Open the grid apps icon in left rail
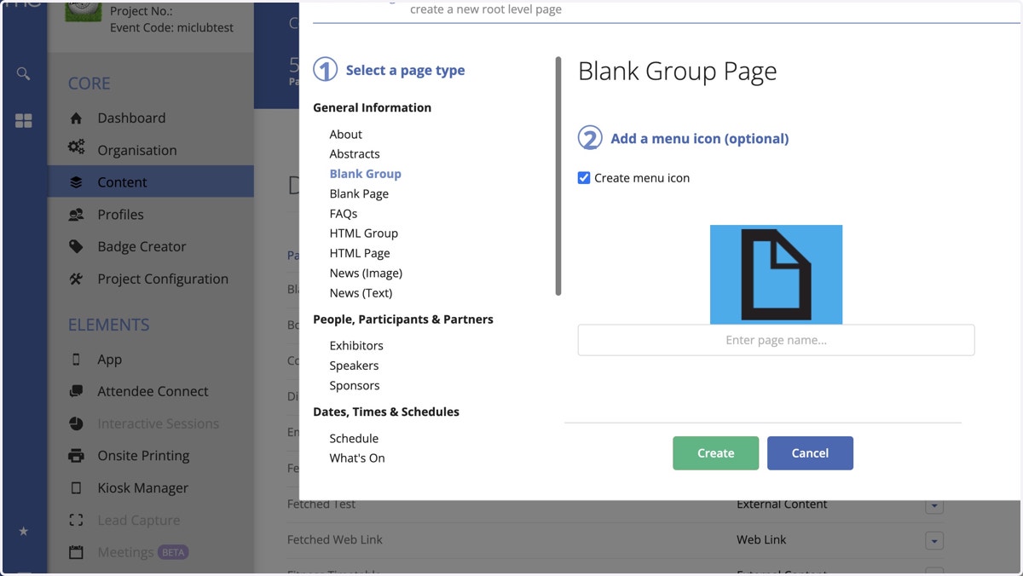This screenshot has width=1023, height=576. click(x=23, y=121)
